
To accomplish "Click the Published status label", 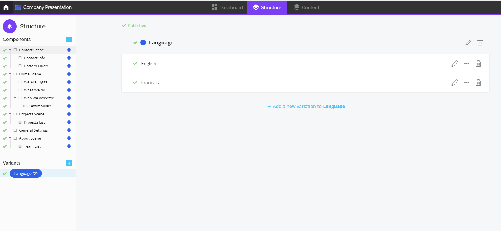I will (137, 26).
